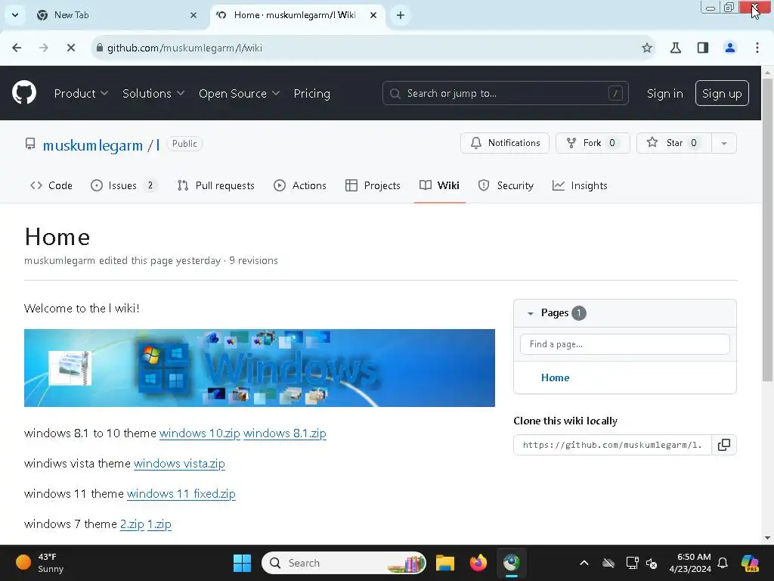The height and width of the screenshot is (581, 774).
Task: Open the muskumlegarm owner link
Action: 93,145
